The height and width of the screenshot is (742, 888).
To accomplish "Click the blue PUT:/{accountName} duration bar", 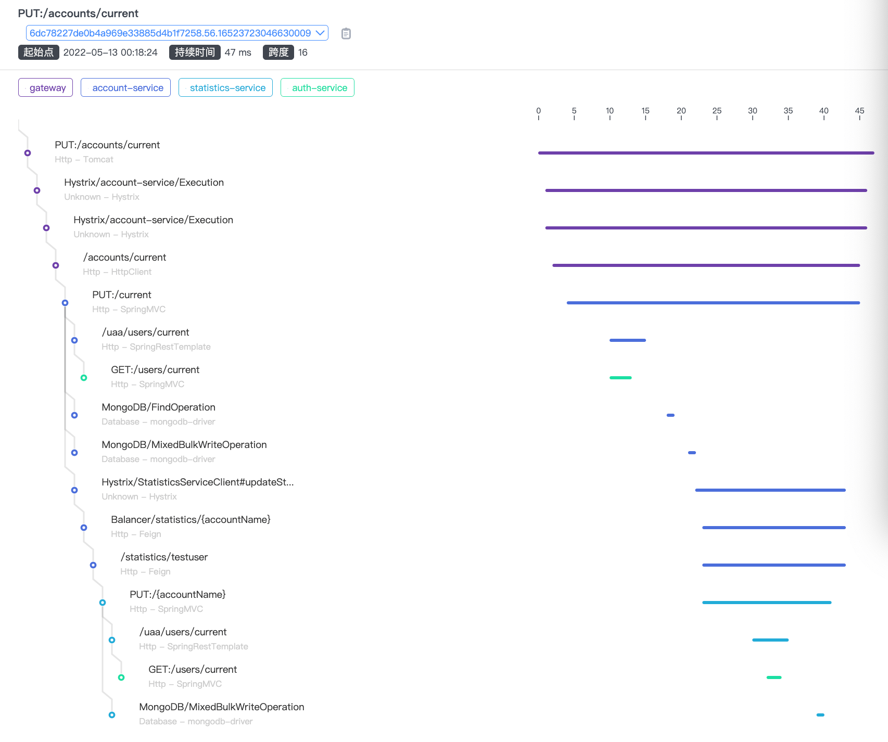I will point(767,603).
